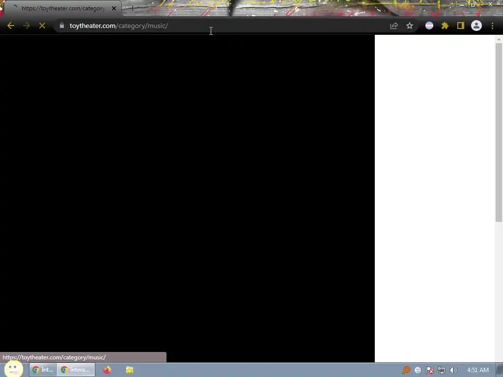This screenshot has width=503, height=377.
Task: Go back to the previous page
Action: tap(11, 26)
